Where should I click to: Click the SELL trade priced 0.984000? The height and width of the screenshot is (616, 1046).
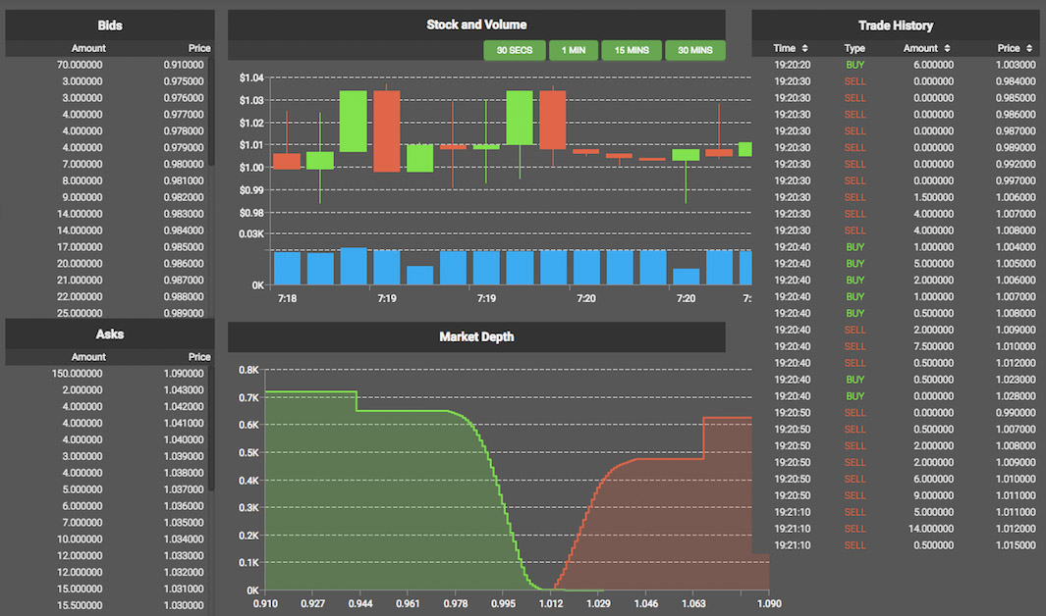[x=895, y=81]
